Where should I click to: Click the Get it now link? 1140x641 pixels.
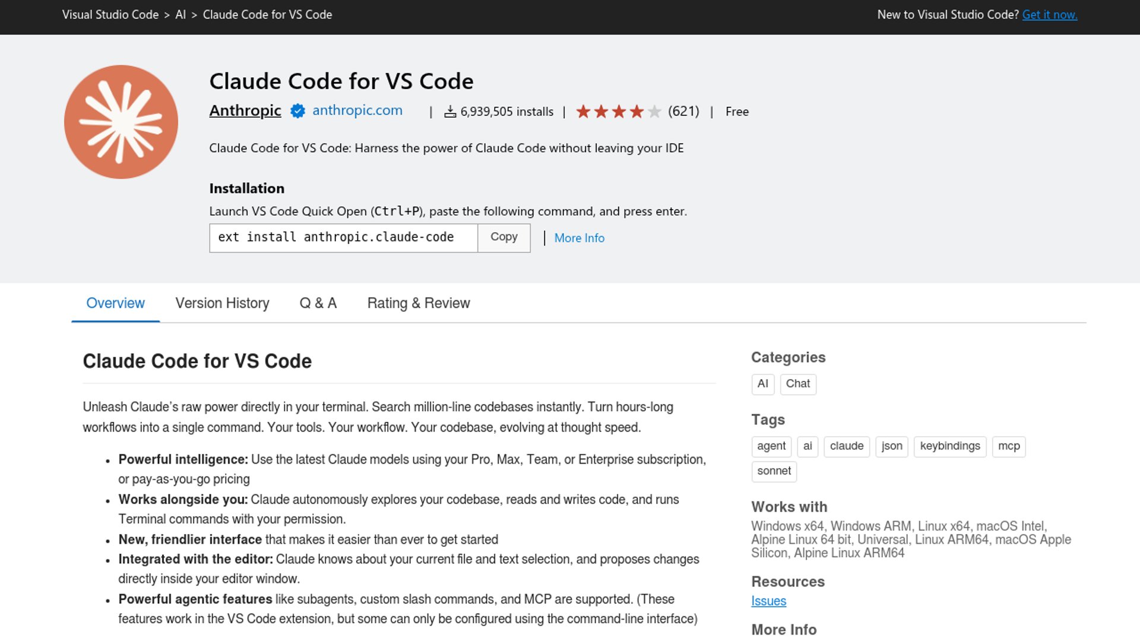click(1049, 15)
